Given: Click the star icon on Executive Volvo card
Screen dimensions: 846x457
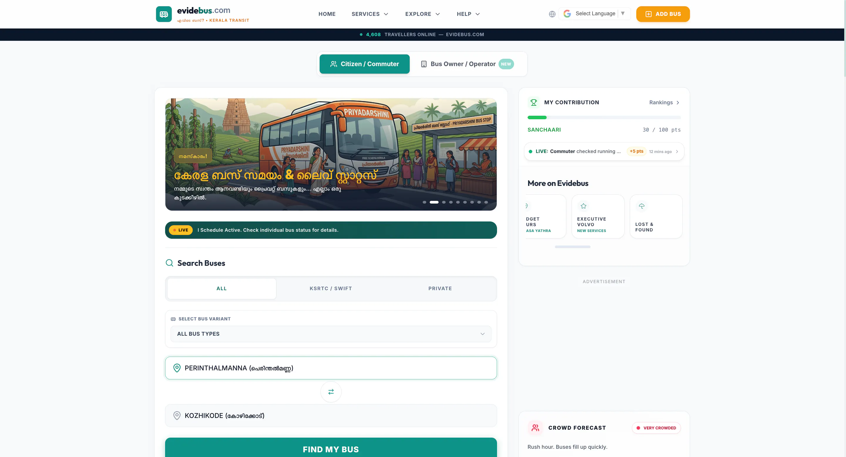Looking at the screenshot, I should click(583, 206).
